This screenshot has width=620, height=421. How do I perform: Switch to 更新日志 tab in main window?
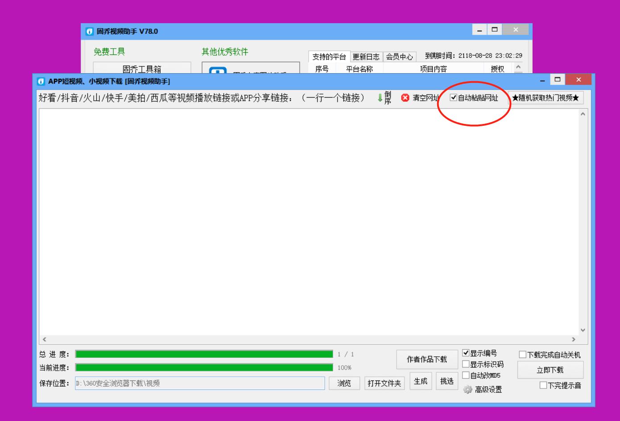[366, 57]
